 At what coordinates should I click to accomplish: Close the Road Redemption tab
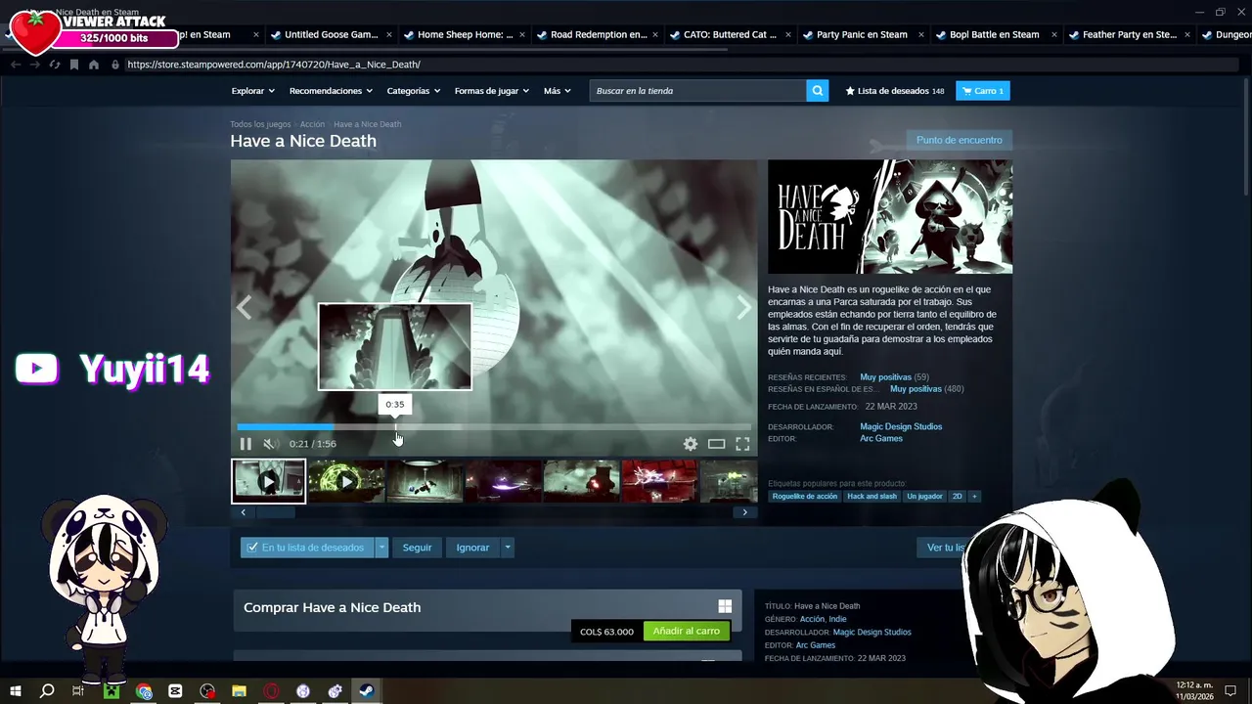coord(655,34)
